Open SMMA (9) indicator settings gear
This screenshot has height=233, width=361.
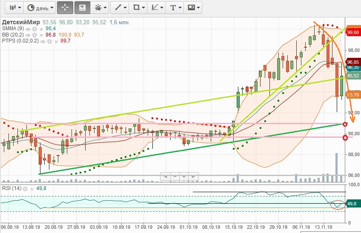point(34,29)
